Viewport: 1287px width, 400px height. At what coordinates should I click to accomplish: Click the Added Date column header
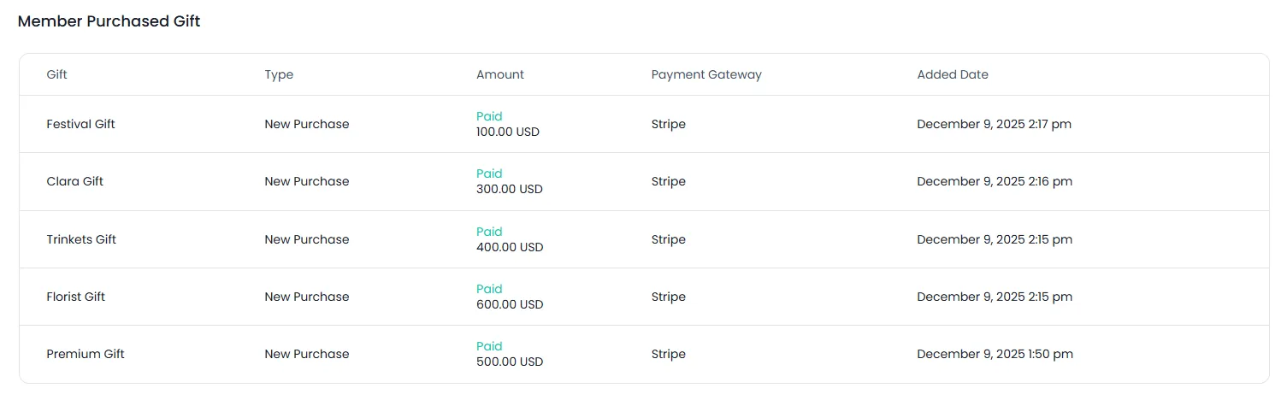[x=953, y=74]
